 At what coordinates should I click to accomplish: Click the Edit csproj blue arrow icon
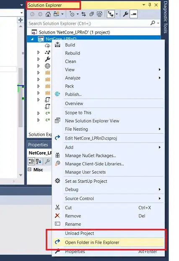coord(57,138)
